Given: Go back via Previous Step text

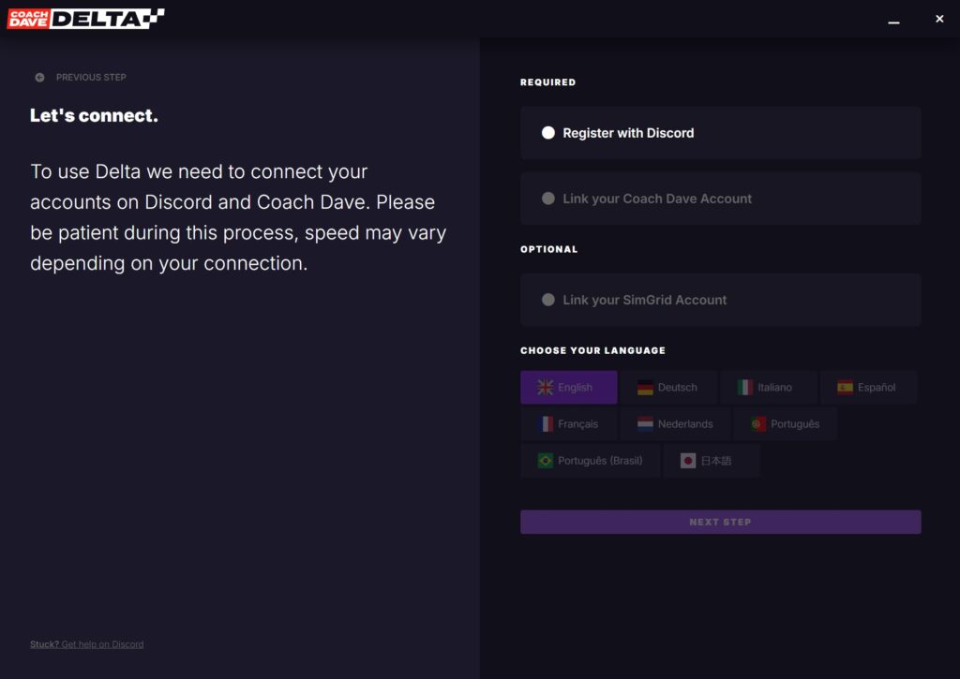Looking at the screenshot, I should click(x=91, y=78).
